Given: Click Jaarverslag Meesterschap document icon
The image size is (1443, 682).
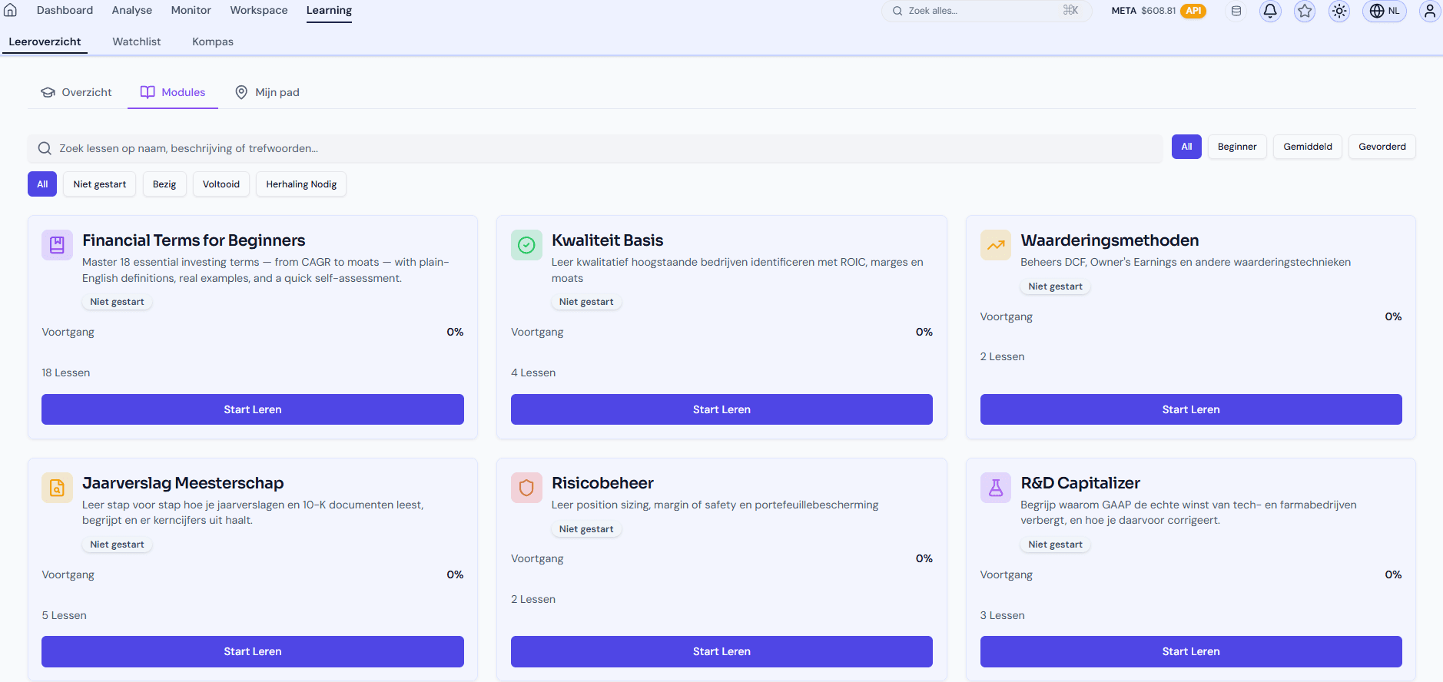Looking at the screenshot, I should (57, 488).
